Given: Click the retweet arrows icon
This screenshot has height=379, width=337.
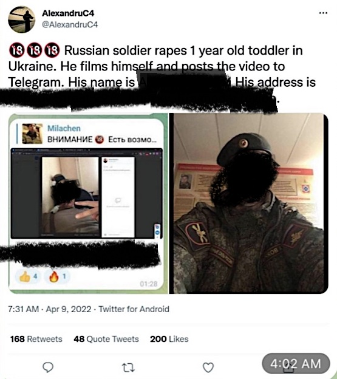Looking at the screenshot, I should [x=128, y=367].
